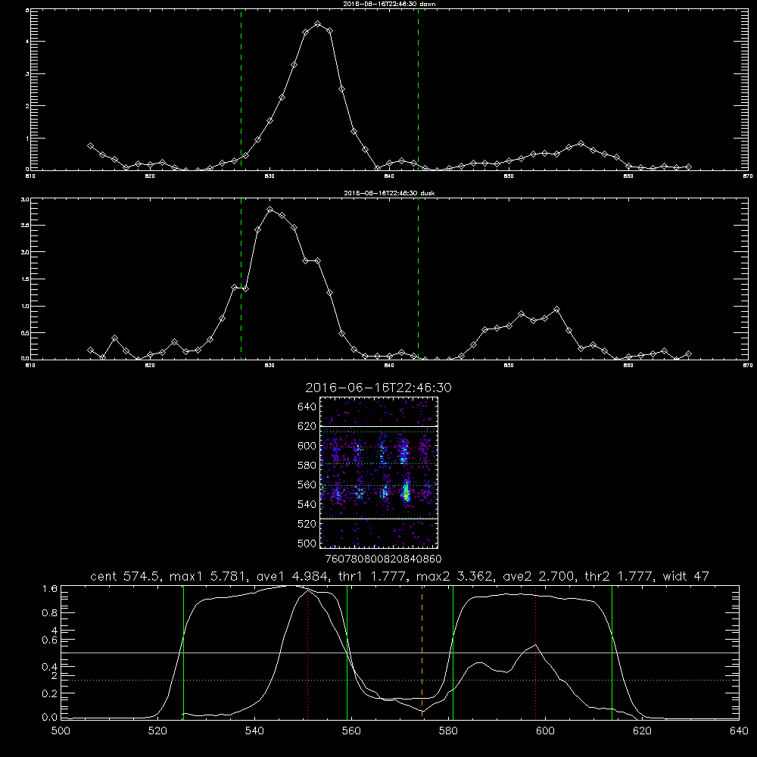Image resolution: width=757 pixels, height=757 pixels.
Task: Click the 'widt 47' value in the bottom title
Action: [685, 576]
